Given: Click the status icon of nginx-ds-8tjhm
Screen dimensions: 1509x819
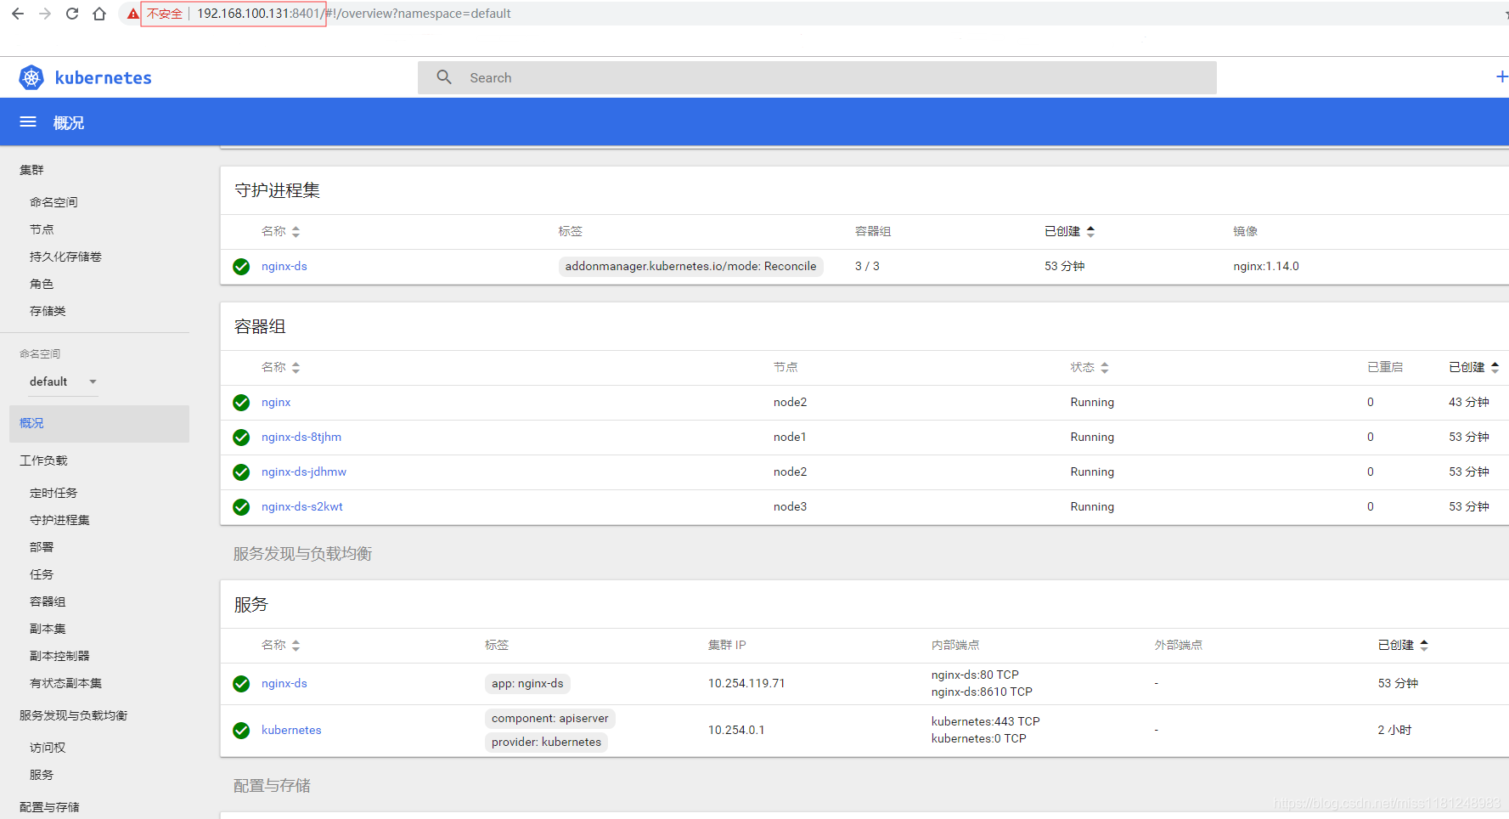Looking at the screenshot, I should pyautogui.click(x=241, y=438).
